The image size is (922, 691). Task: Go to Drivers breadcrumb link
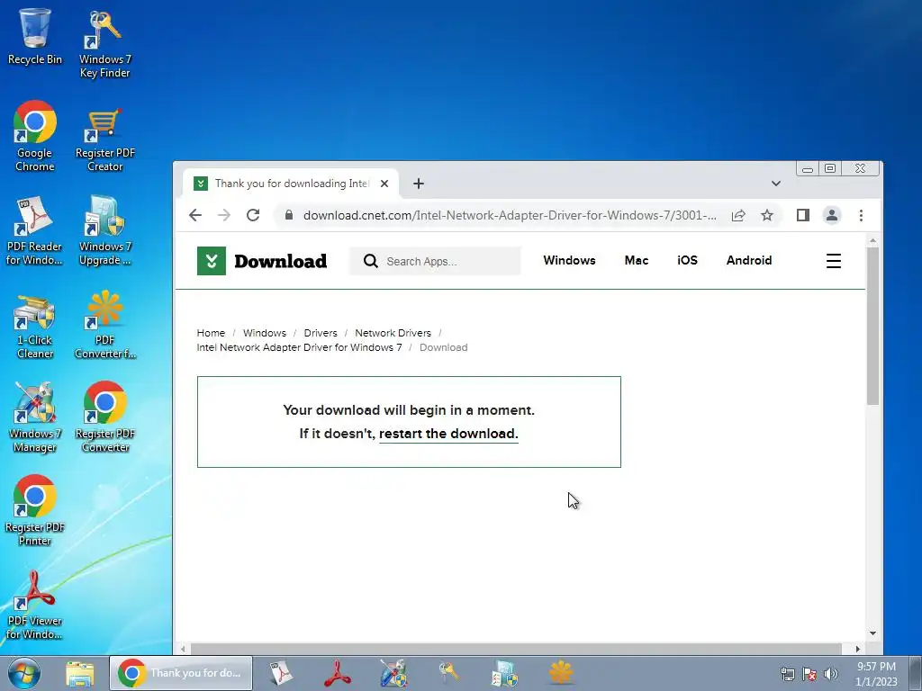(x=321, y=333)
